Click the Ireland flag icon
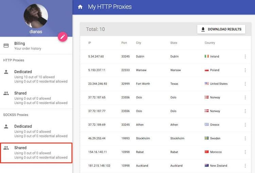 coord(206,56)
